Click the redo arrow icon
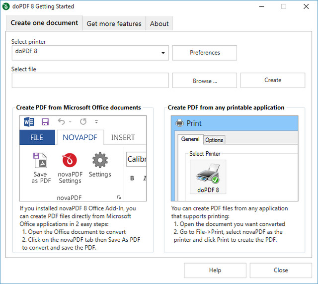318x284 pixels. 83,122
